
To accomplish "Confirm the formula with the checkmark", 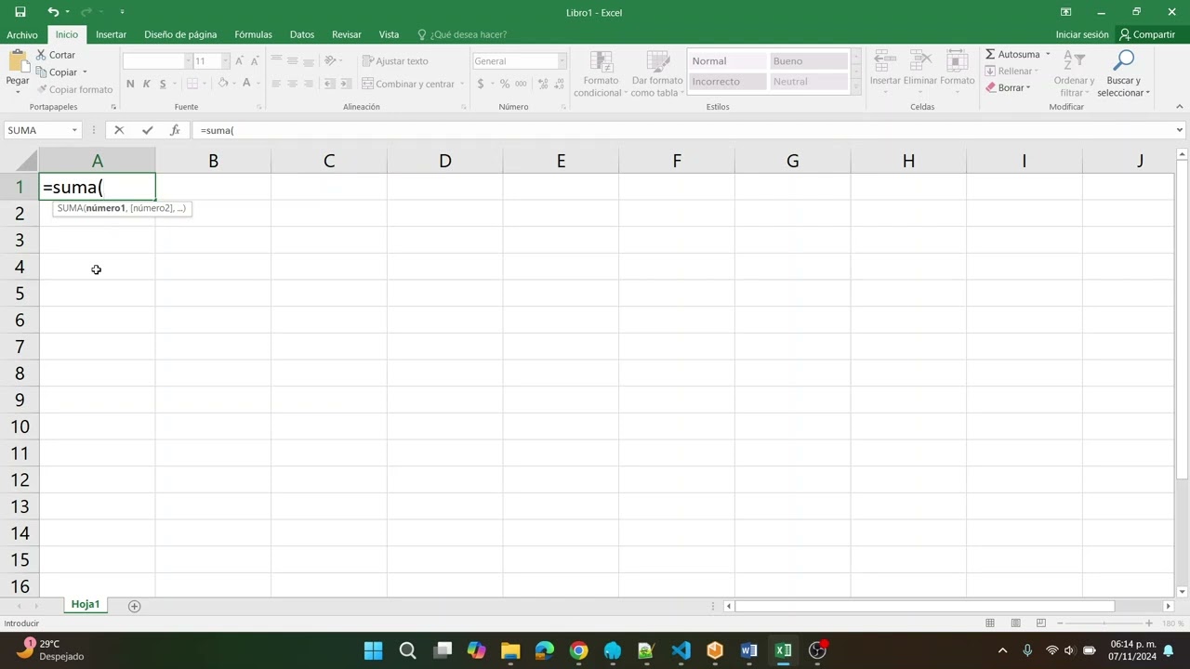I will [x=147, y=130].
